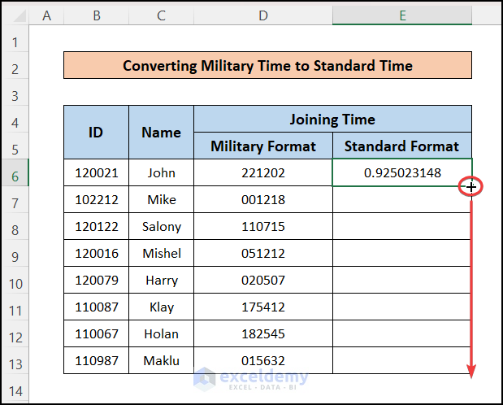Select column B header
The width and height of the screenshot is (503, 405).
(x=96, y=15)
